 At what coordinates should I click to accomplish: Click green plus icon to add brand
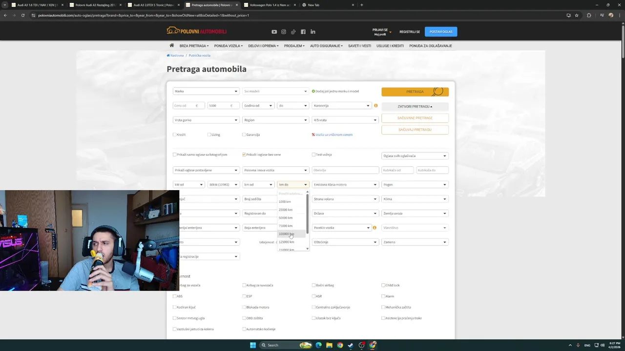tap(313, 91)
